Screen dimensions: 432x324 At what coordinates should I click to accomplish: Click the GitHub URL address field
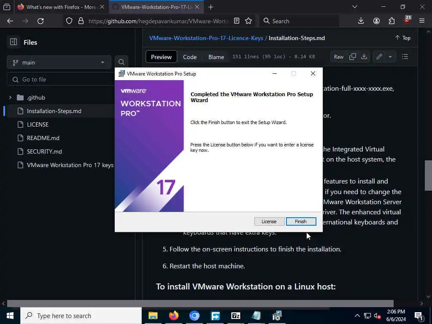coord(158,21)
